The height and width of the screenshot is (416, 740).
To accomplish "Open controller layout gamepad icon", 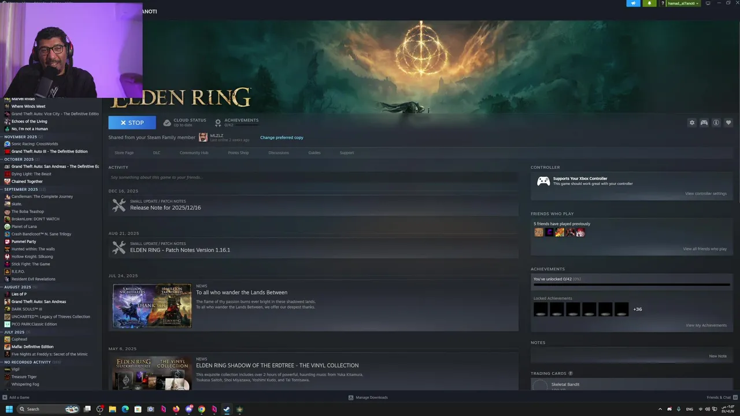I will [704, 122].
